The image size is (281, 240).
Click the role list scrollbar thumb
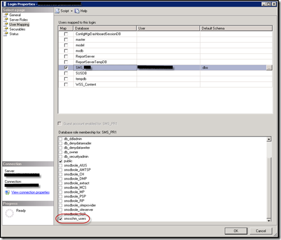269,187
